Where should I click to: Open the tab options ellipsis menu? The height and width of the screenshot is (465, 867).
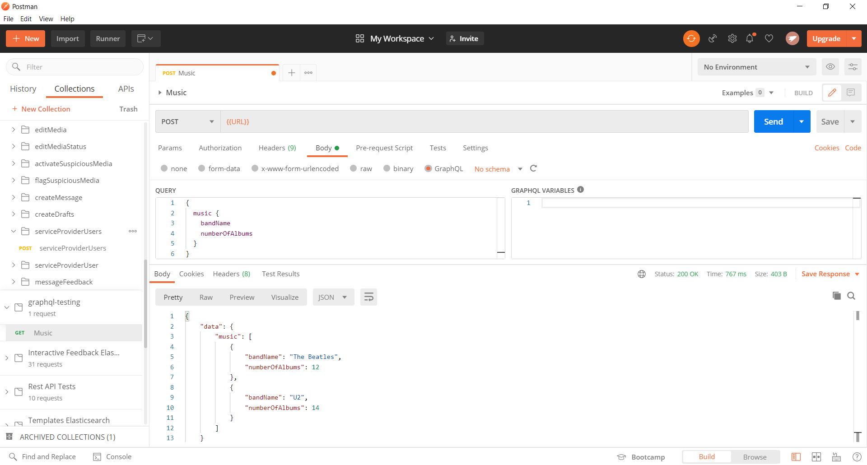(x=308, y=73)
